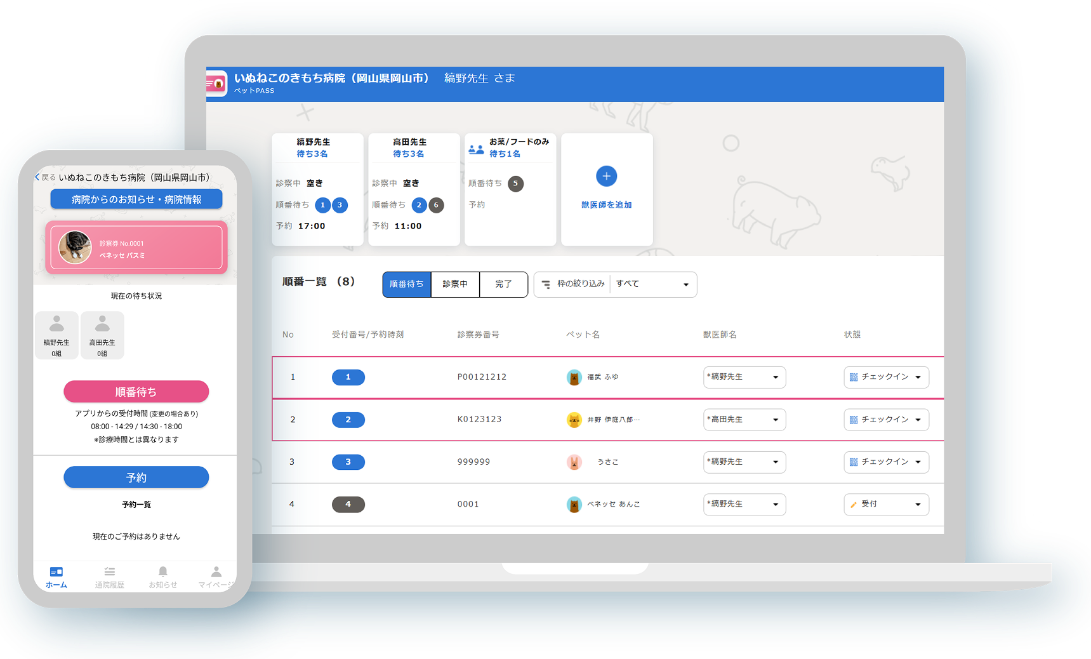Open the すべて filter dropdown

click(x=653, y=284)
